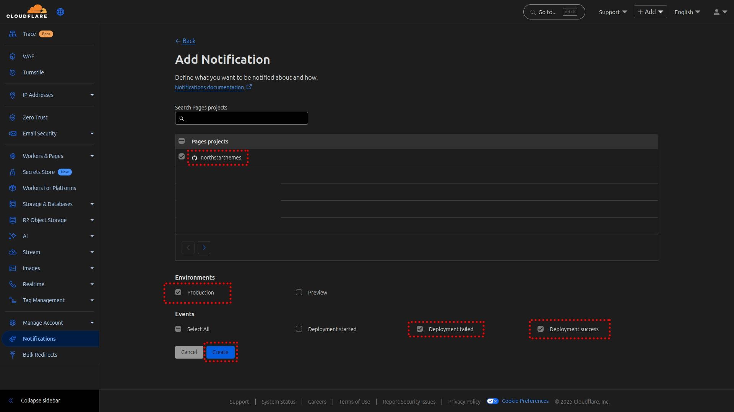Image resolution: width=734 pixels, height=412 pixels.
Task: Click the Create button
Action: (220, 352)
